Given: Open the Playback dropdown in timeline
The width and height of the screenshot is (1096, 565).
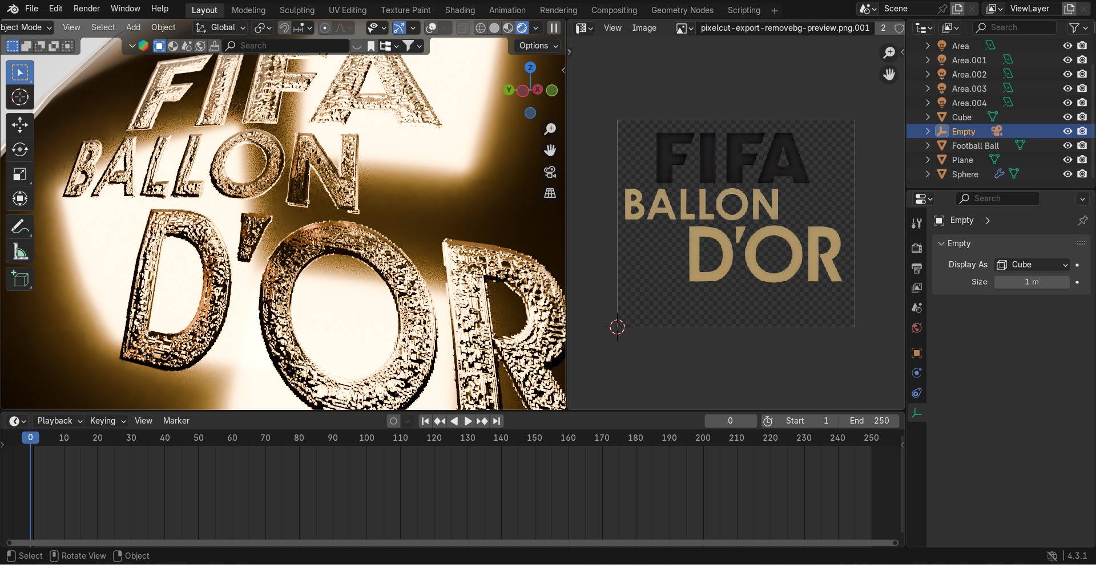Looking at the screenshot, I should coord(59,421).
